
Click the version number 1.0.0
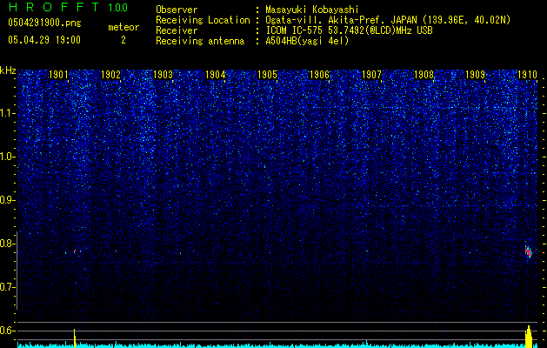point(117,8)
